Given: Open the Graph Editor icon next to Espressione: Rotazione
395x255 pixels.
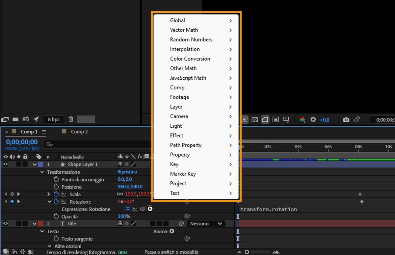Looking at the screenshot, I should tap(135, 209).
